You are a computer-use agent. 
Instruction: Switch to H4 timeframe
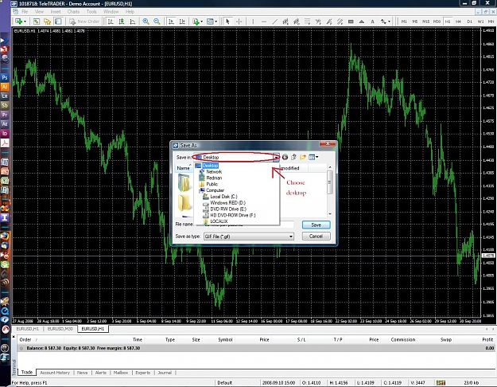click(458, 21)
